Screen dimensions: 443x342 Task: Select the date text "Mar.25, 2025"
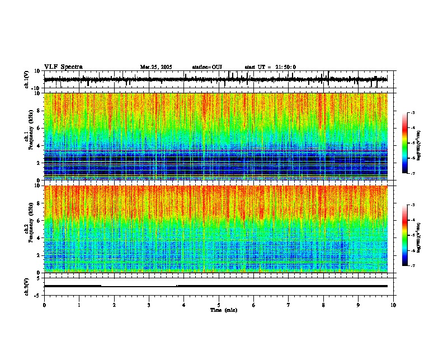[156, 67]
